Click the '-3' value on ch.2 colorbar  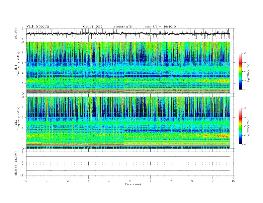245,108
